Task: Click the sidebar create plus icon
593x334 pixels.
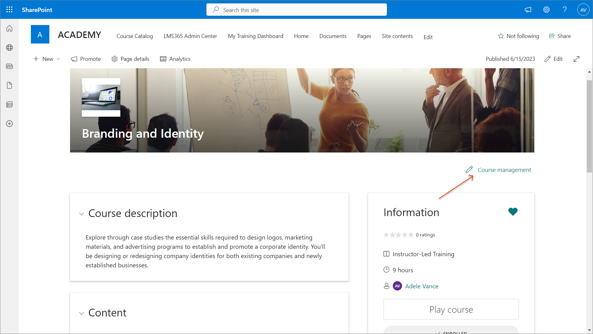Action: coord(9,124)
